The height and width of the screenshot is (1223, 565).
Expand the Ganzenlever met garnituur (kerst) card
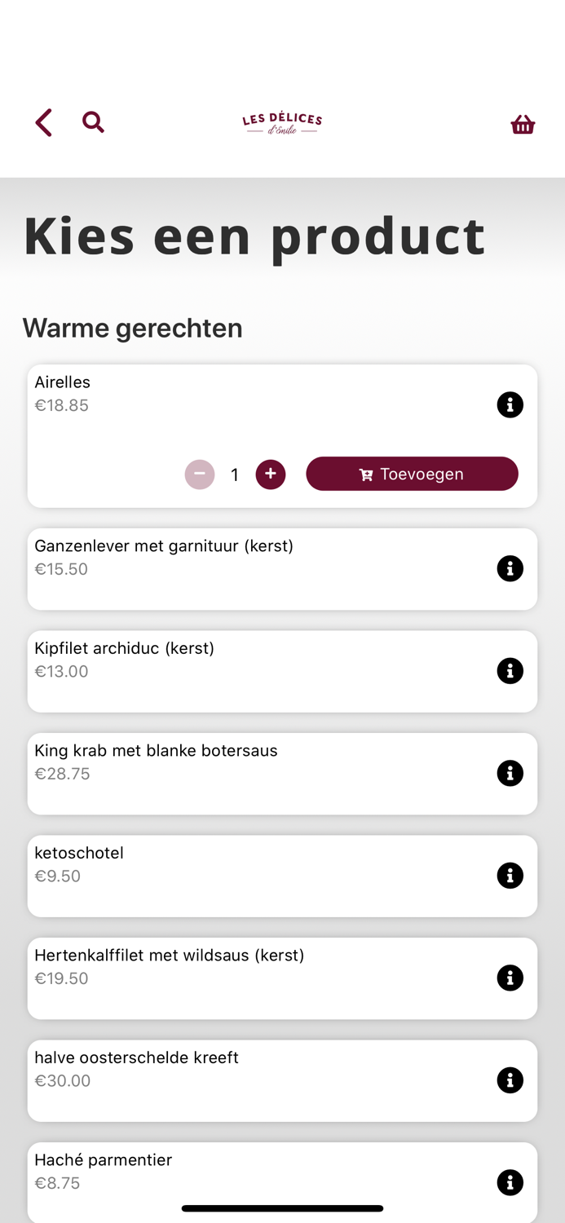click(245, 568)
